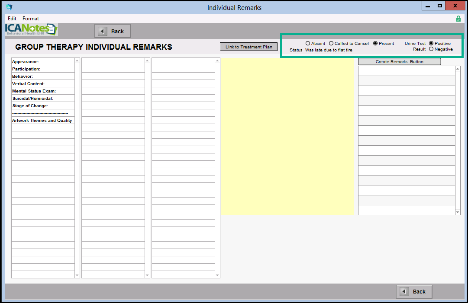Click the ICANotes logo

coord(31,29)
